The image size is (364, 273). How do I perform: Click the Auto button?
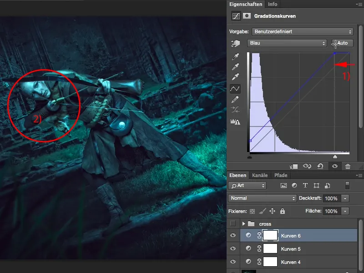pyautogui.click(x=343, y=43)
